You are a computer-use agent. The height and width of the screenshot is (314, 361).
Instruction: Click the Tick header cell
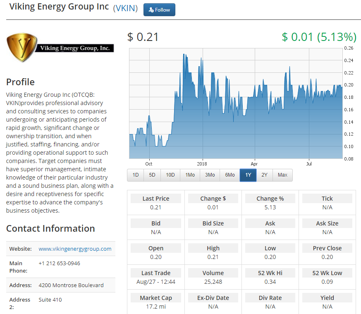pyautogui.click(x=327, y=199)
